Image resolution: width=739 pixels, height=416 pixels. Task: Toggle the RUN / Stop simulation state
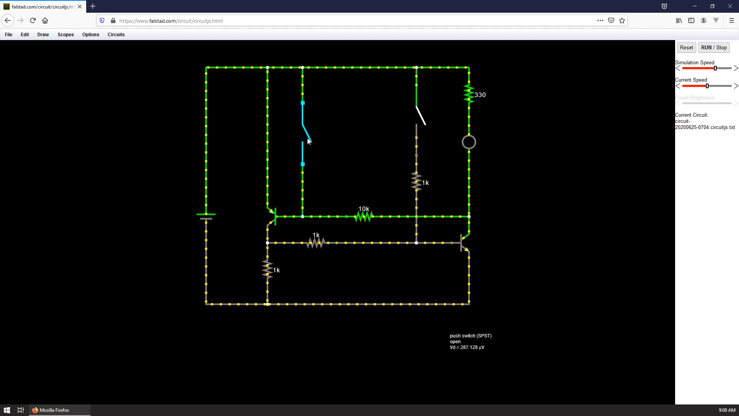[714, 47]
